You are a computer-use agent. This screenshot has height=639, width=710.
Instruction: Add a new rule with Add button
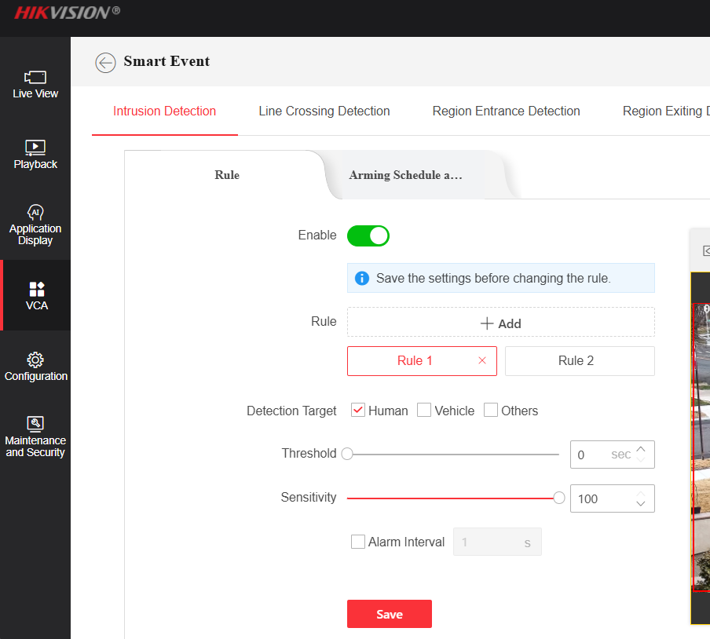pos(500,323)
